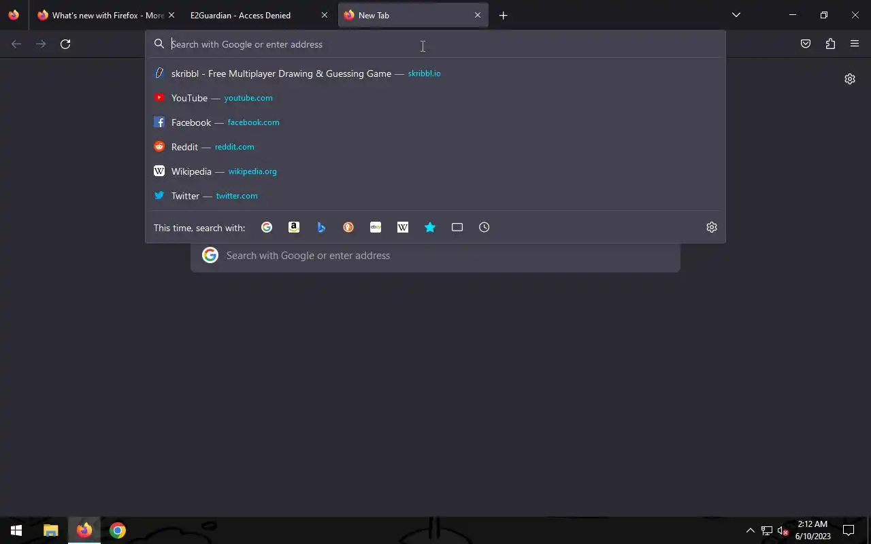Open YouTube suggestion
Viewport: 871px width, 544px height.
[435, 98]
